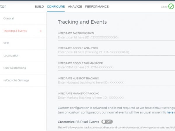Navigate to Localization settings
The height and width of the screenshot is (131, 175).
(11, 56)
